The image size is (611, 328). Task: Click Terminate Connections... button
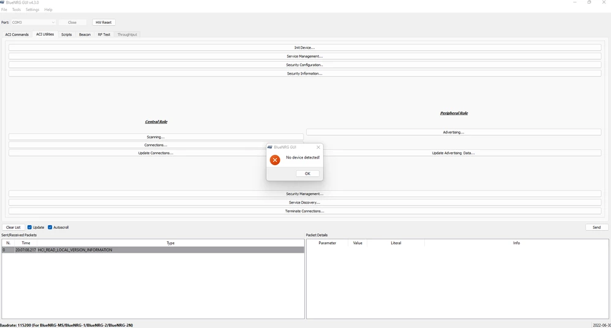[x=305, y=211]
